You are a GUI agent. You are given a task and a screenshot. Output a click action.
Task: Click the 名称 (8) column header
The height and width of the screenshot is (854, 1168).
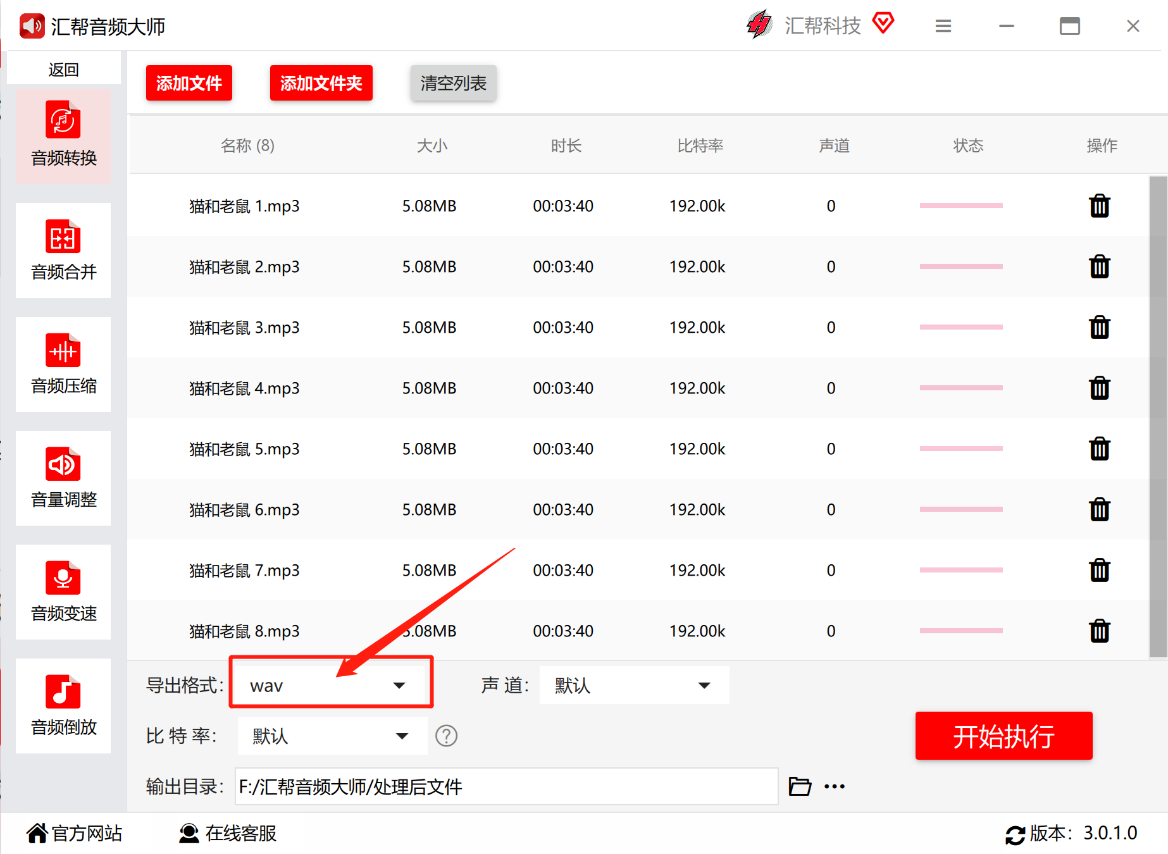pos(247,145)
